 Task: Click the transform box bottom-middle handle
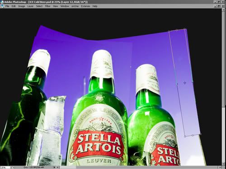193,136
